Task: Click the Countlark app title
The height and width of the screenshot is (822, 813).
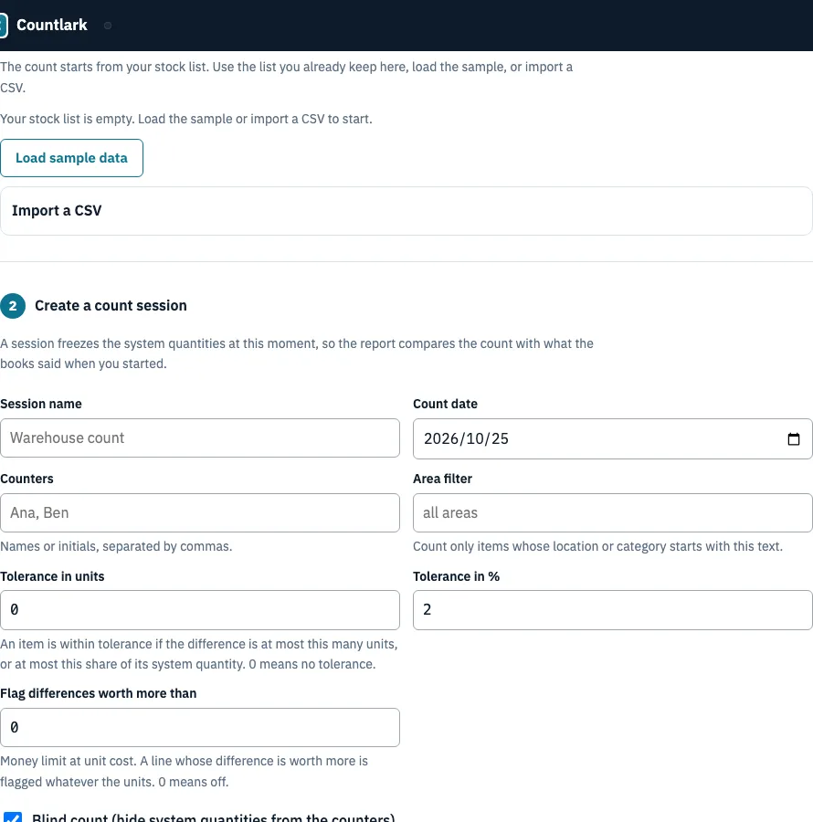Action: [52, 26]
